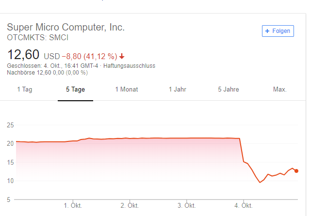The width and height of the screenshot is (310, 216).
Task: Switch to the 1 Monat range
Action: point(127,90)
